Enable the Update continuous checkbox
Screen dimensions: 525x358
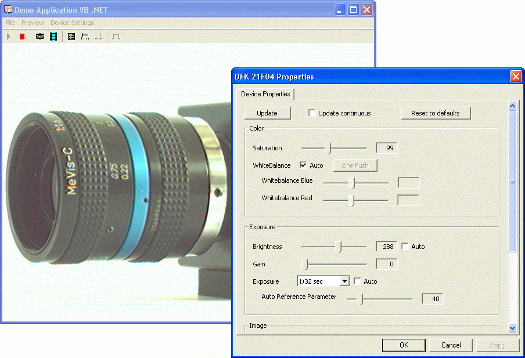pos(312,113)
